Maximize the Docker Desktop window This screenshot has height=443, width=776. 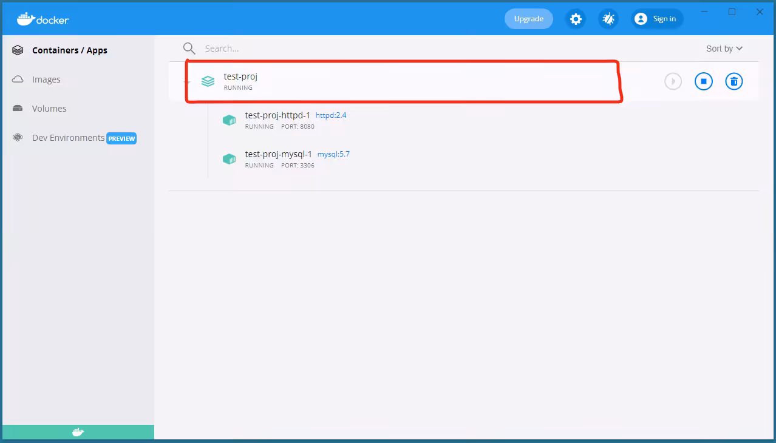pyautogui.click(x=732, y=12)
